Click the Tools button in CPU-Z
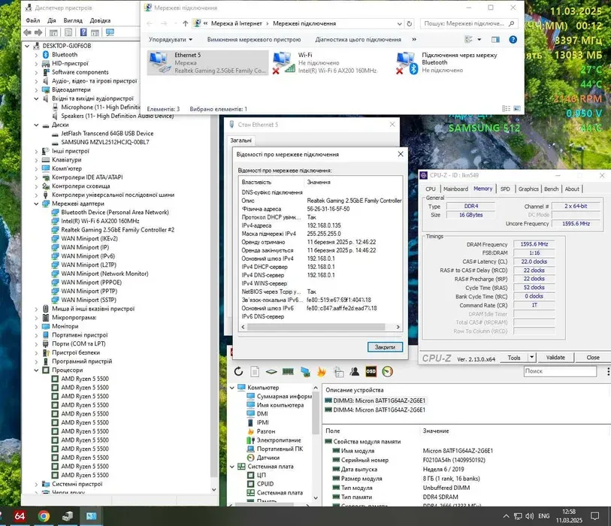Viewport: 611px width, 526px height. click(513, 357)
